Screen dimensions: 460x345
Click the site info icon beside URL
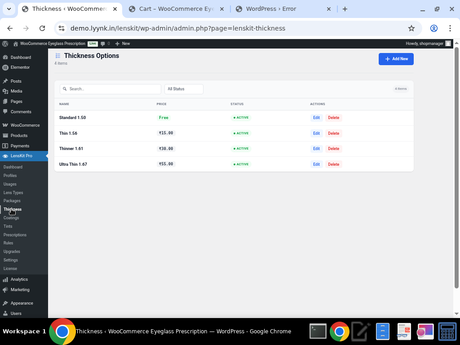62,28
